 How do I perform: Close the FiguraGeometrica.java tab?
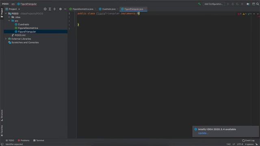(x=96, y=9)
